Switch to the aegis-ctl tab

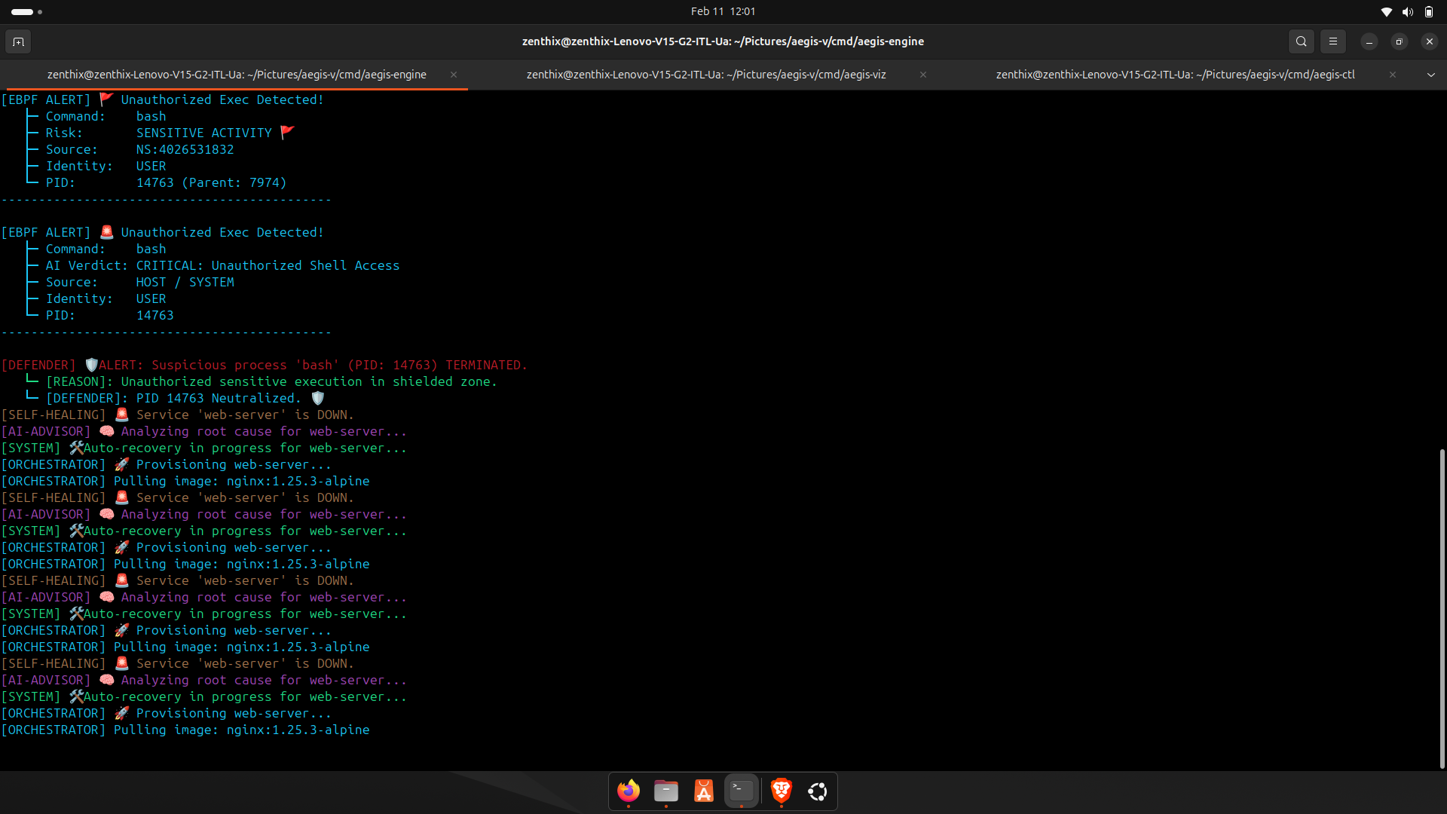[x=1174, y=75]
